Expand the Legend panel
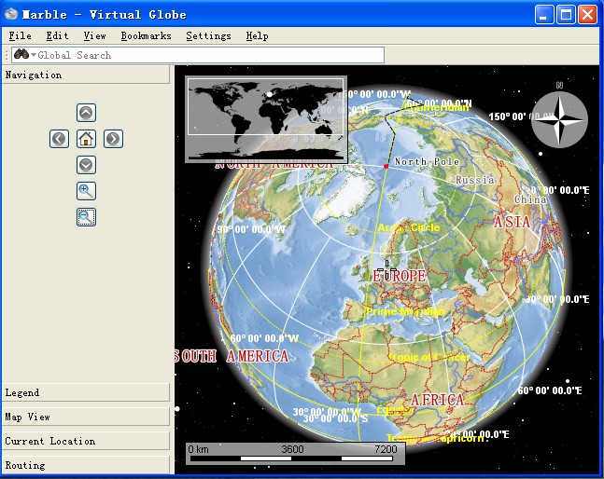The width and height of the screenshot is (604, 479). tap(86, 392)
